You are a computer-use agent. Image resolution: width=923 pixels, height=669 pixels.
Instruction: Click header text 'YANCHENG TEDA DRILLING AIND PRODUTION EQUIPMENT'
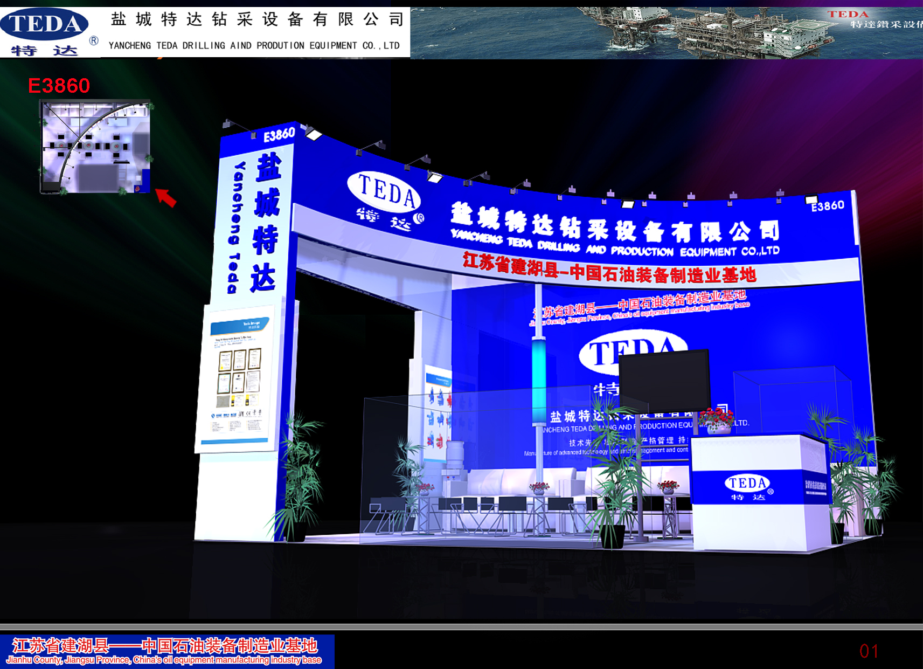(233, 46)
